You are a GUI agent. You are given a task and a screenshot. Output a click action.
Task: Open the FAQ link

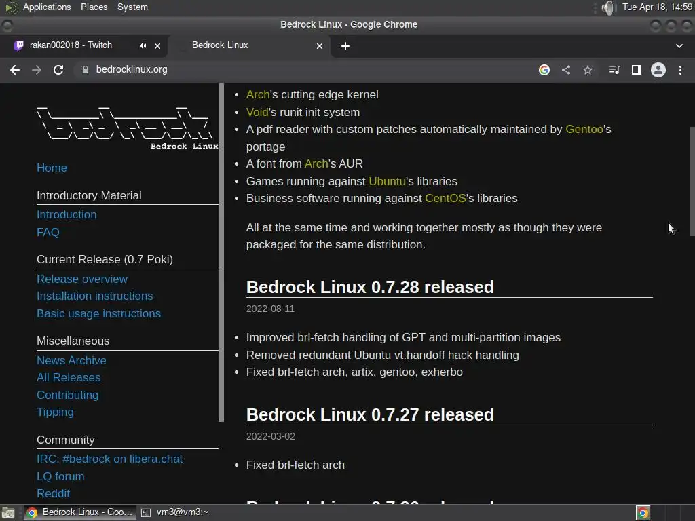(48, 232)
